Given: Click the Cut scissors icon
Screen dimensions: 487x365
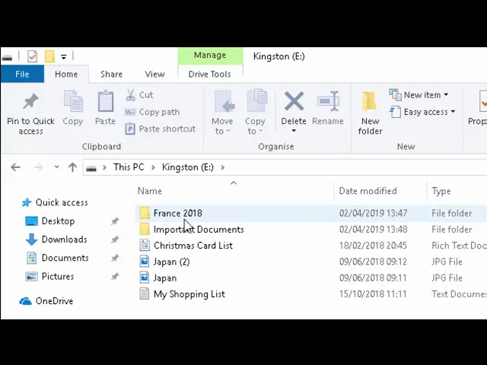Looking at the screenshot, I should point(131,95).
